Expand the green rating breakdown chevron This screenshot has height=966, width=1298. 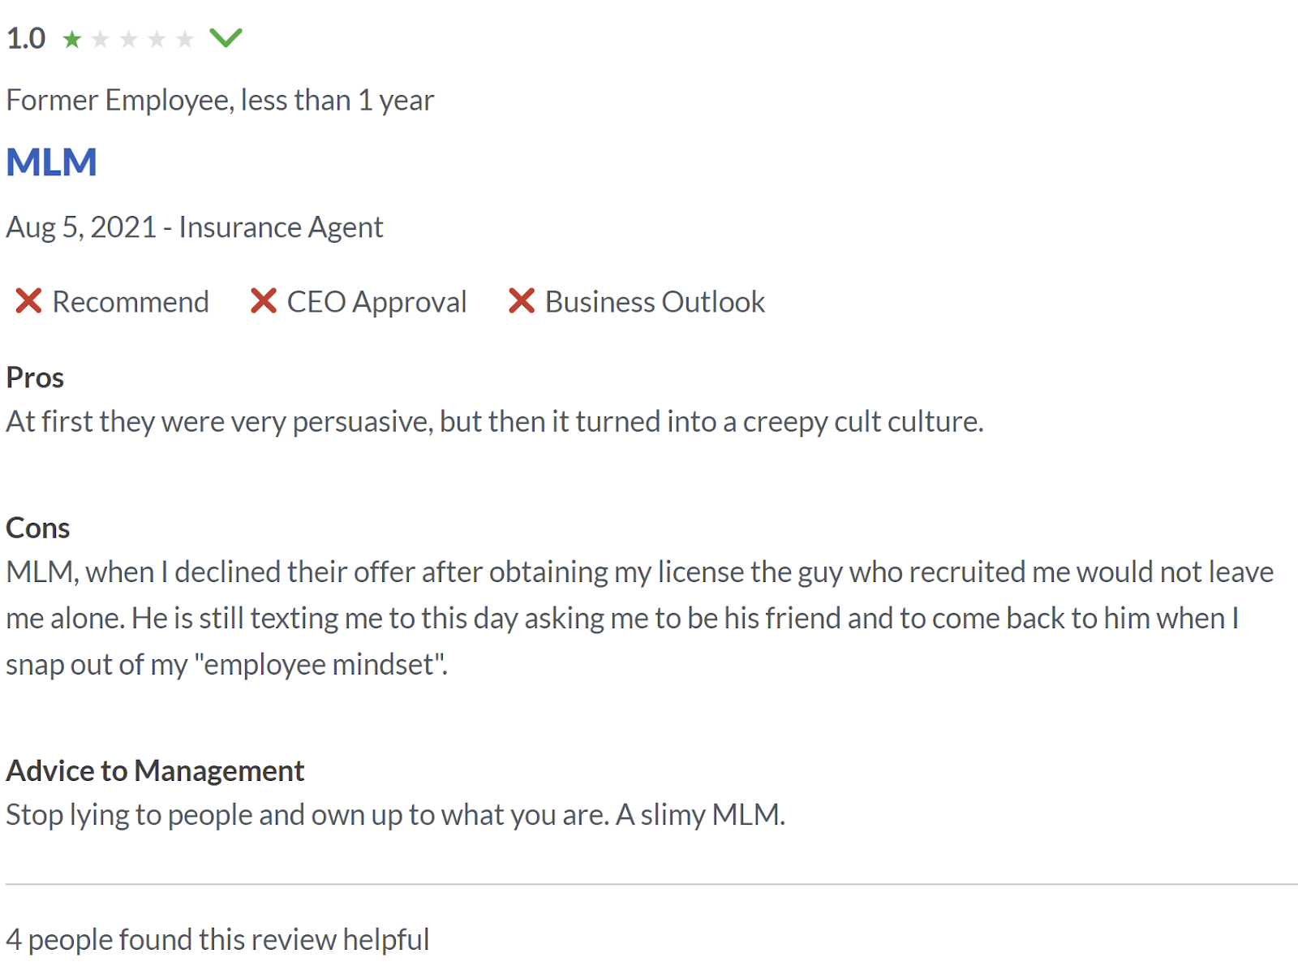click(226, 37)
